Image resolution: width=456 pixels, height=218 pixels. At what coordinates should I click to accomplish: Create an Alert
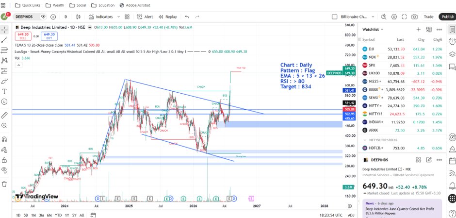click(145, 17)
